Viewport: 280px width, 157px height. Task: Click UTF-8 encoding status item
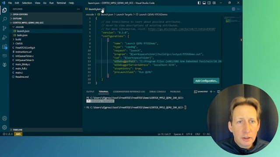[189, 134]
